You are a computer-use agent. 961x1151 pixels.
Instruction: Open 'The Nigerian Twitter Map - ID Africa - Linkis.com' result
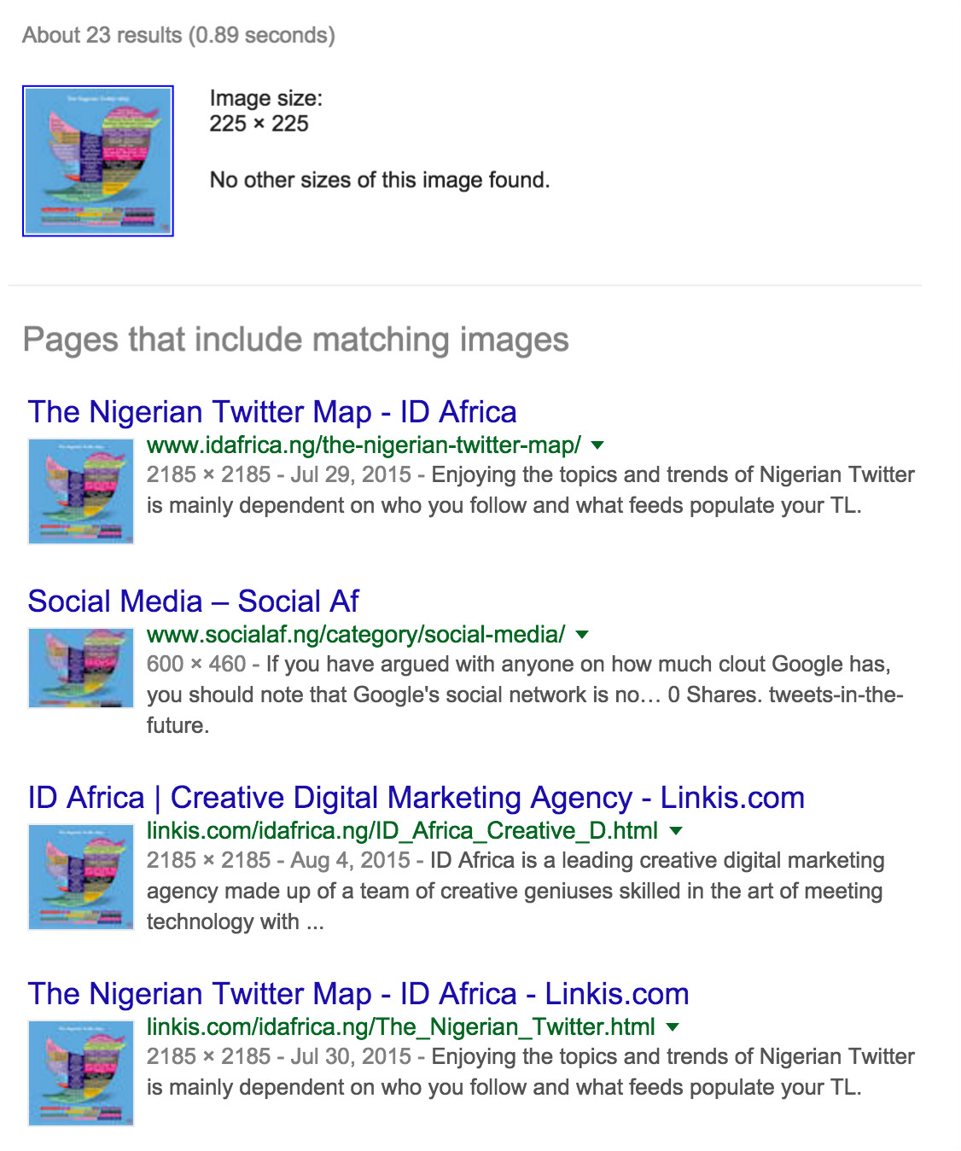coord(358,994)
